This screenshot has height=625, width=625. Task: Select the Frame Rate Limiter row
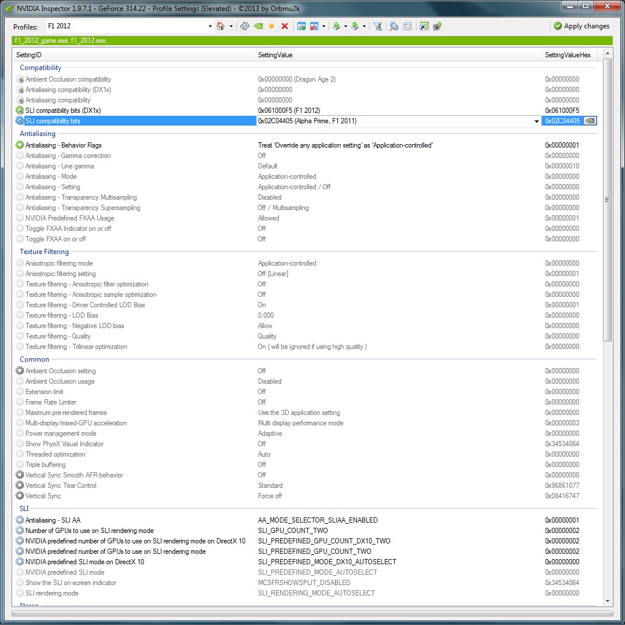(x=306, y=402)
